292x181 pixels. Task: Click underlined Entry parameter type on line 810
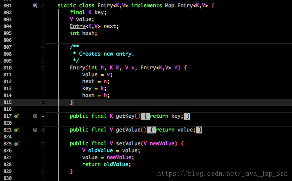(148, 67)
